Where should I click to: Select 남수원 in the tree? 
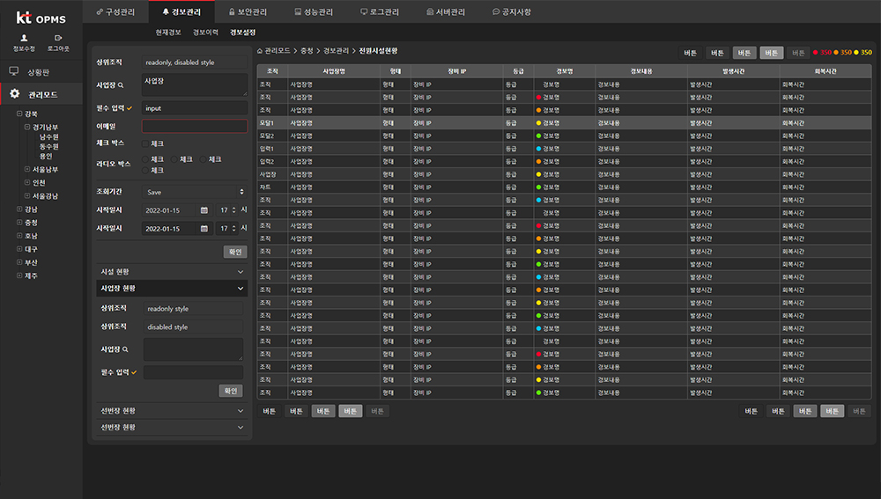tap(48, 137)
